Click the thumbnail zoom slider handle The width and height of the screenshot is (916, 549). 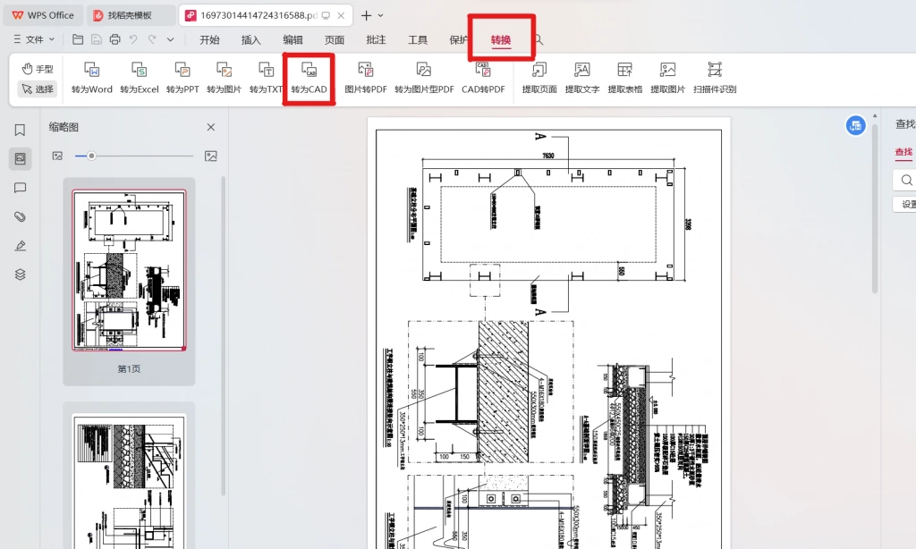pos(92,156)
